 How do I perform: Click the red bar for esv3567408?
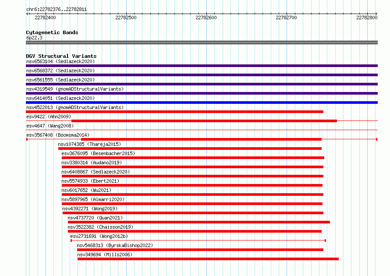[x=201, y=139]
